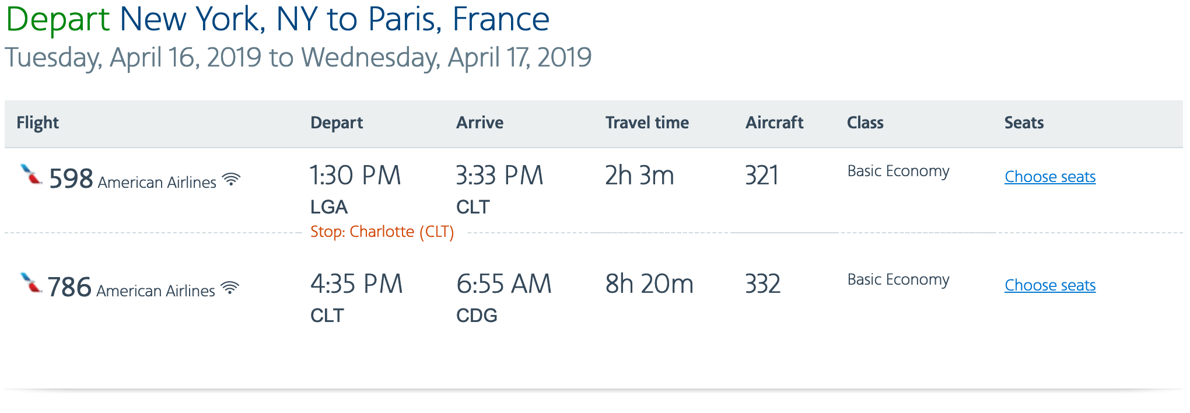Open Choose seats for the CLT to CDG flight
Image resolution: width=1190 pixels, height=413 pixels.
tap(1049, 285)
